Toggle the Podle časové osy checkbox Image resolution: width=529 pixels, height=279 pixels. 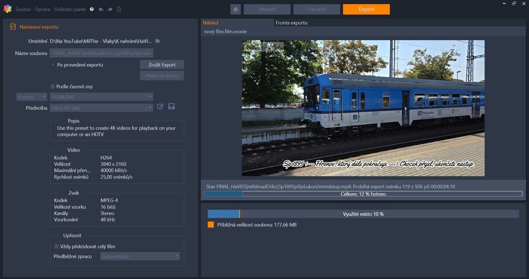(x=53, y=87)
